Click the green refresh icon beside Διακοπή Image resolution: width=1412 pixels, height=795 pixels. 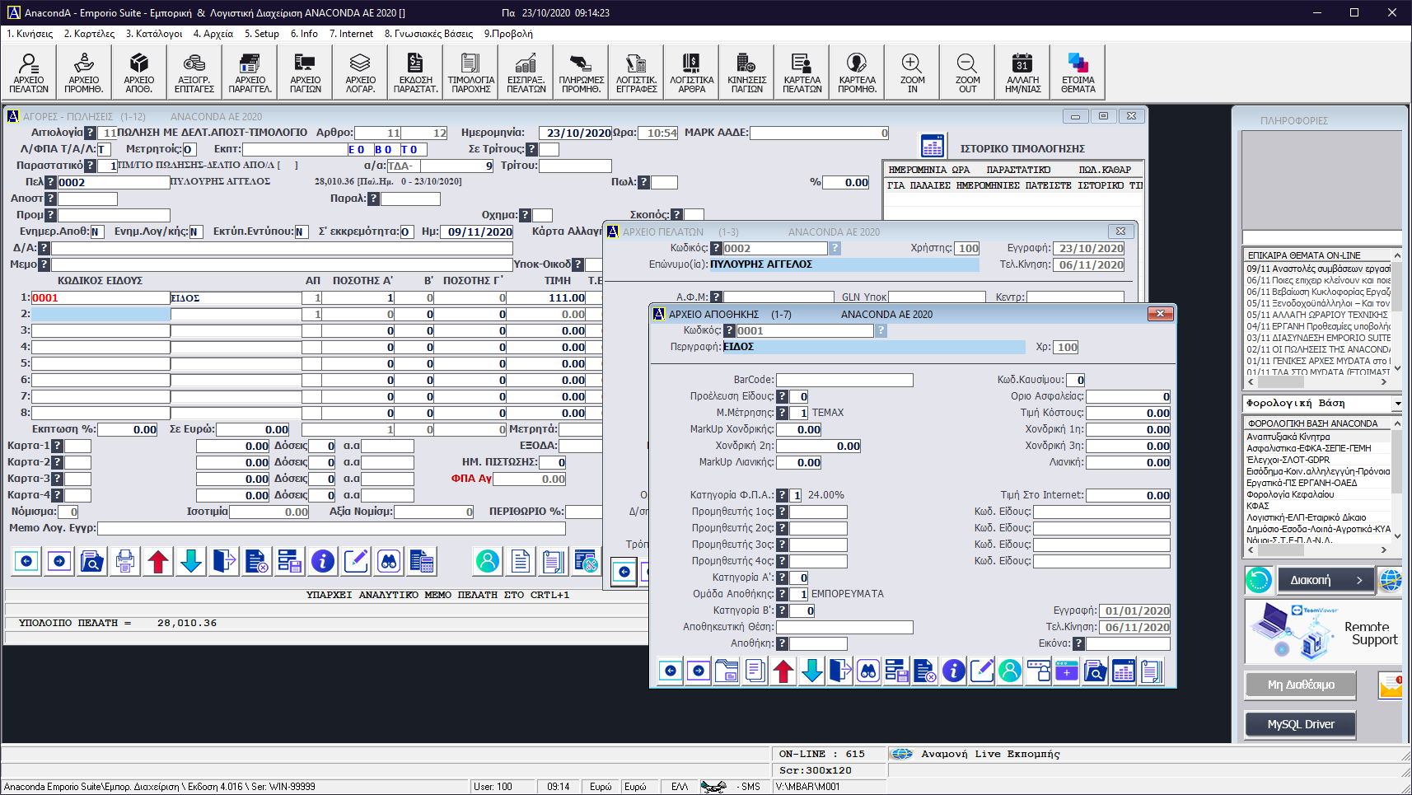point(1259,580)
